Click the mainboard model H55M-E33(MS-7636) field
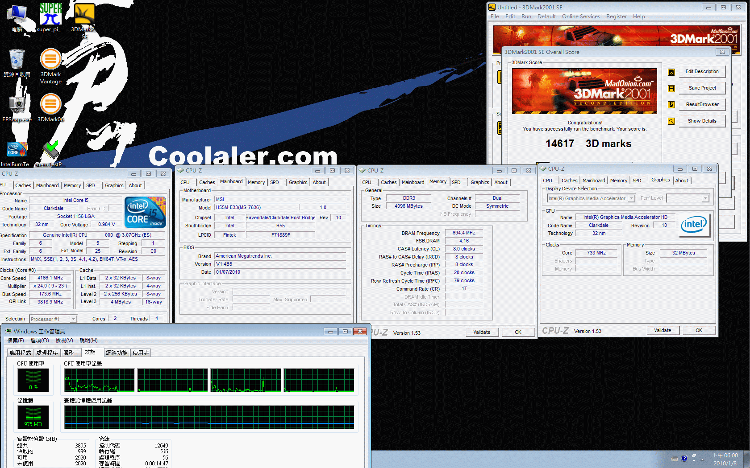 256,208
